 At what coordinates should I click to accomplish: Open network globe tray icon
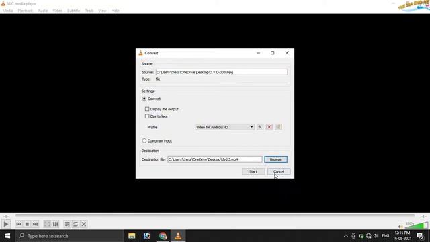pos(369,236)
